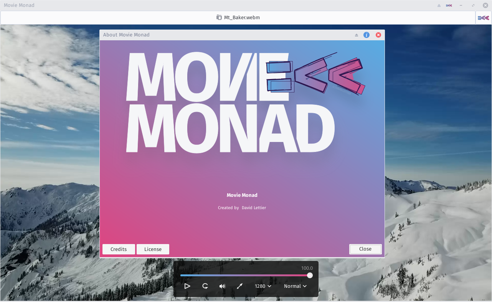Image resolution: width=492 pixels, height=302 pixels.
Task: Click the '100.0' seek position value
Action: click(307, 268)
